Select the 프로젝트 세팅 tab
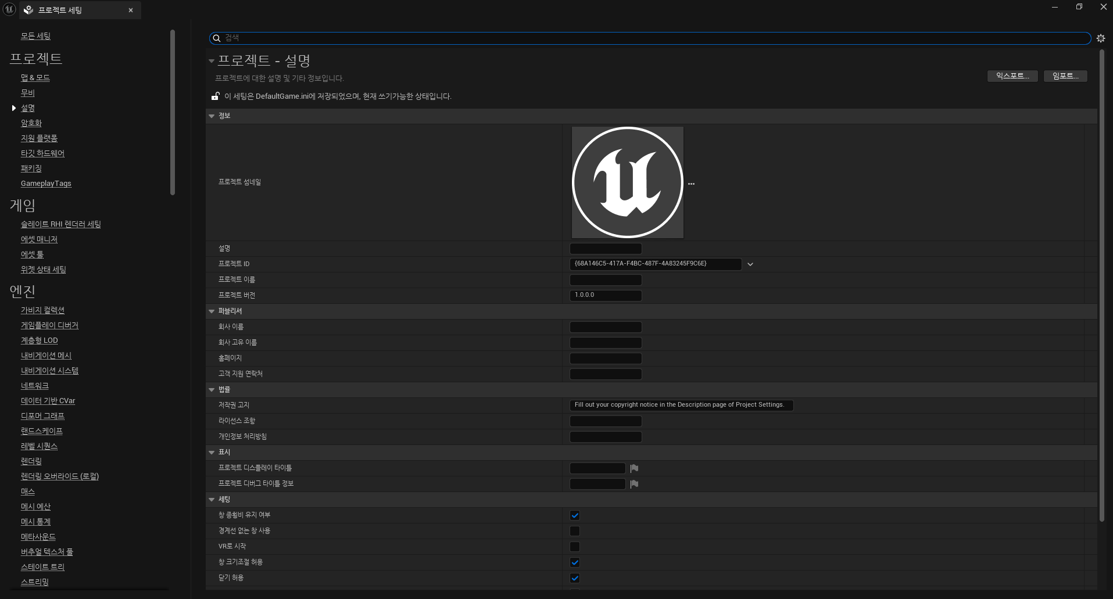 click(80, 10)
